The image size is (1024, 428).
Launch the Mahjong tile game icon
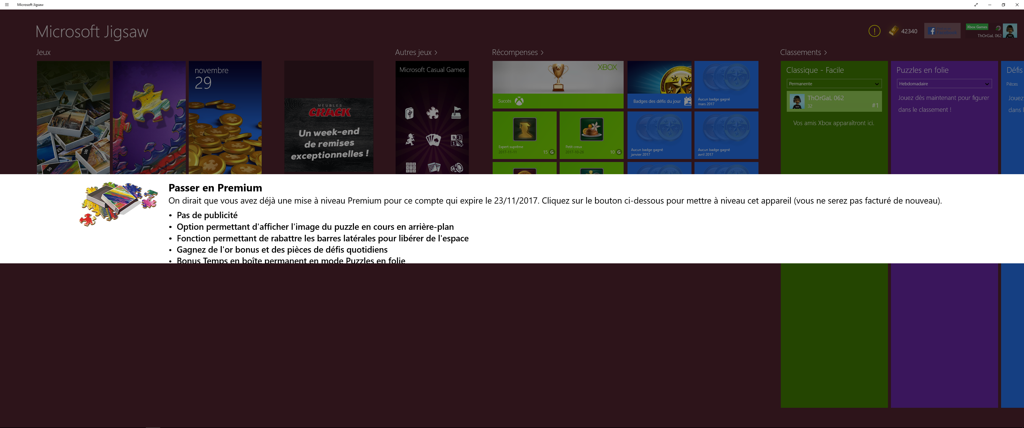pos(409,114)
